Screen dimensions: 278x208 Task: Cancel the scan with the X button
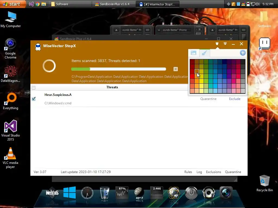[x=176, y=69]
